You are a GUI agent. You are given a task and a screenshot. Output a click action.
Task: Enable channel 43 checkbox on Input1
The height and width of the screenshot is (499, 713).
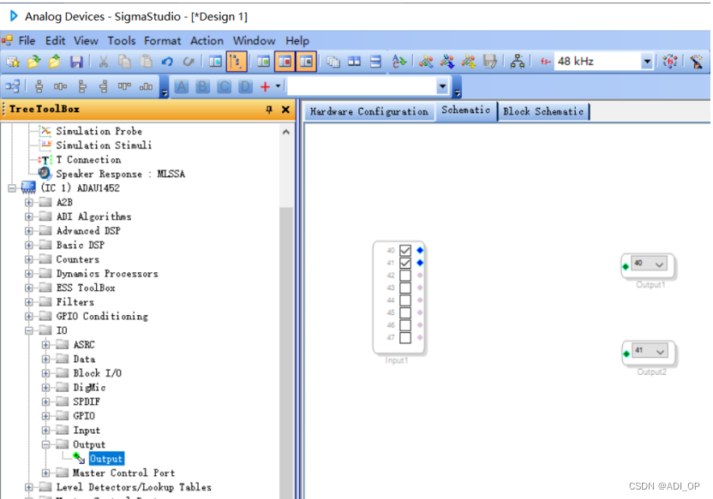tap(405, 288)
